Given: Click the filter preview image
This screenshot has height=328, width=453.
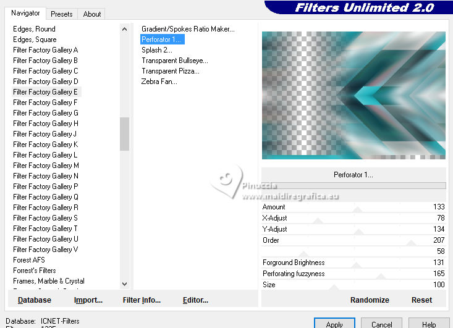Looking at the screenshot, I should (354, 95).
